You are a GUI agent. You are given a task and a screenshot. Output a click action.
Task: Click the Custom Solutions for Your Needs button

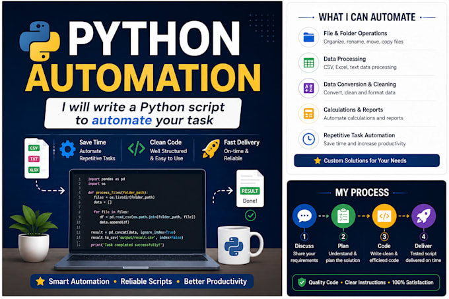coord(367,160)
